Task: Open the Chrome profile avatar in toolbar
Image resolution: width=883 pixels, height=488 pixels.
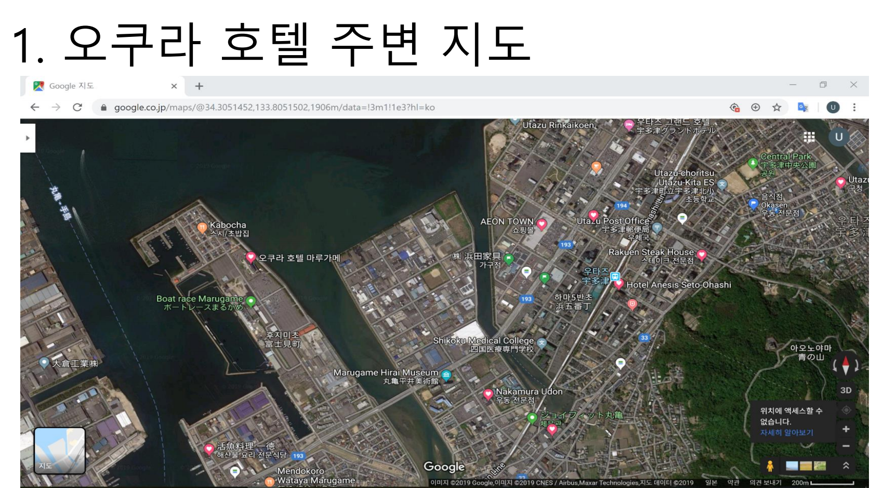Action: pos(833,107)
